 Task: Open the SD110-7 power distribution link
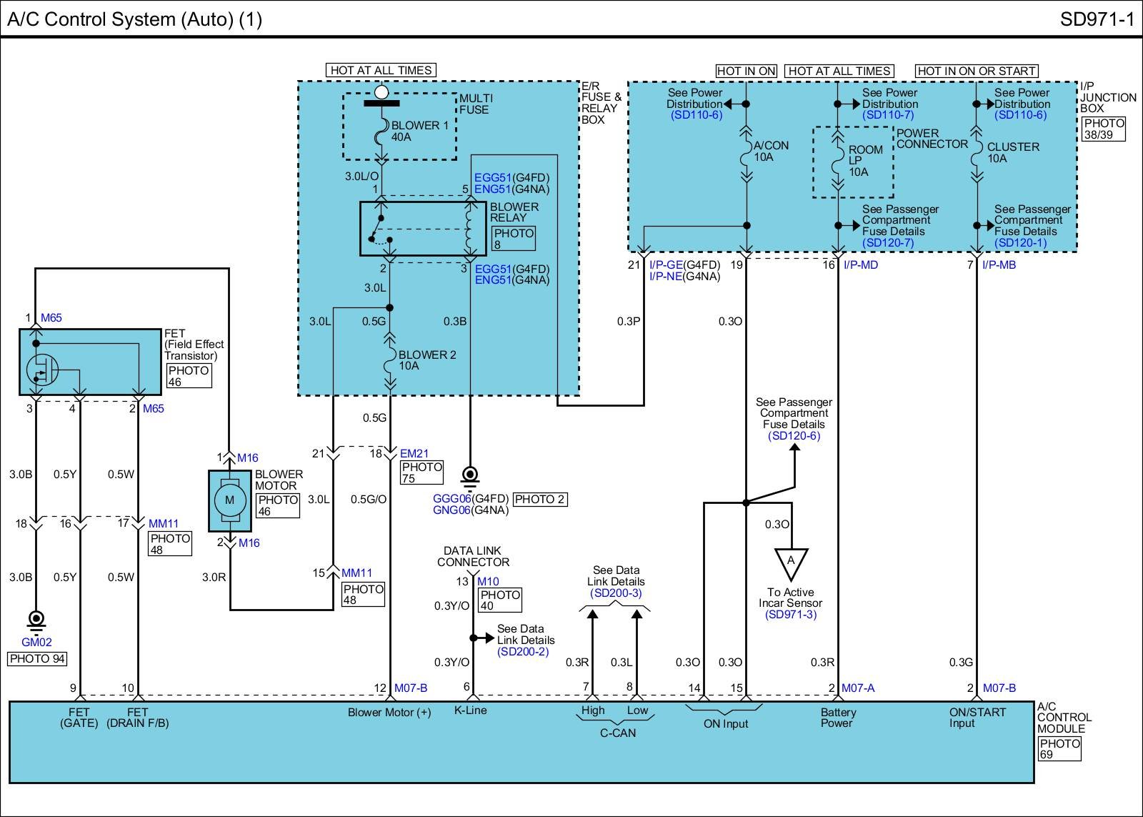[x=887, y=115]
